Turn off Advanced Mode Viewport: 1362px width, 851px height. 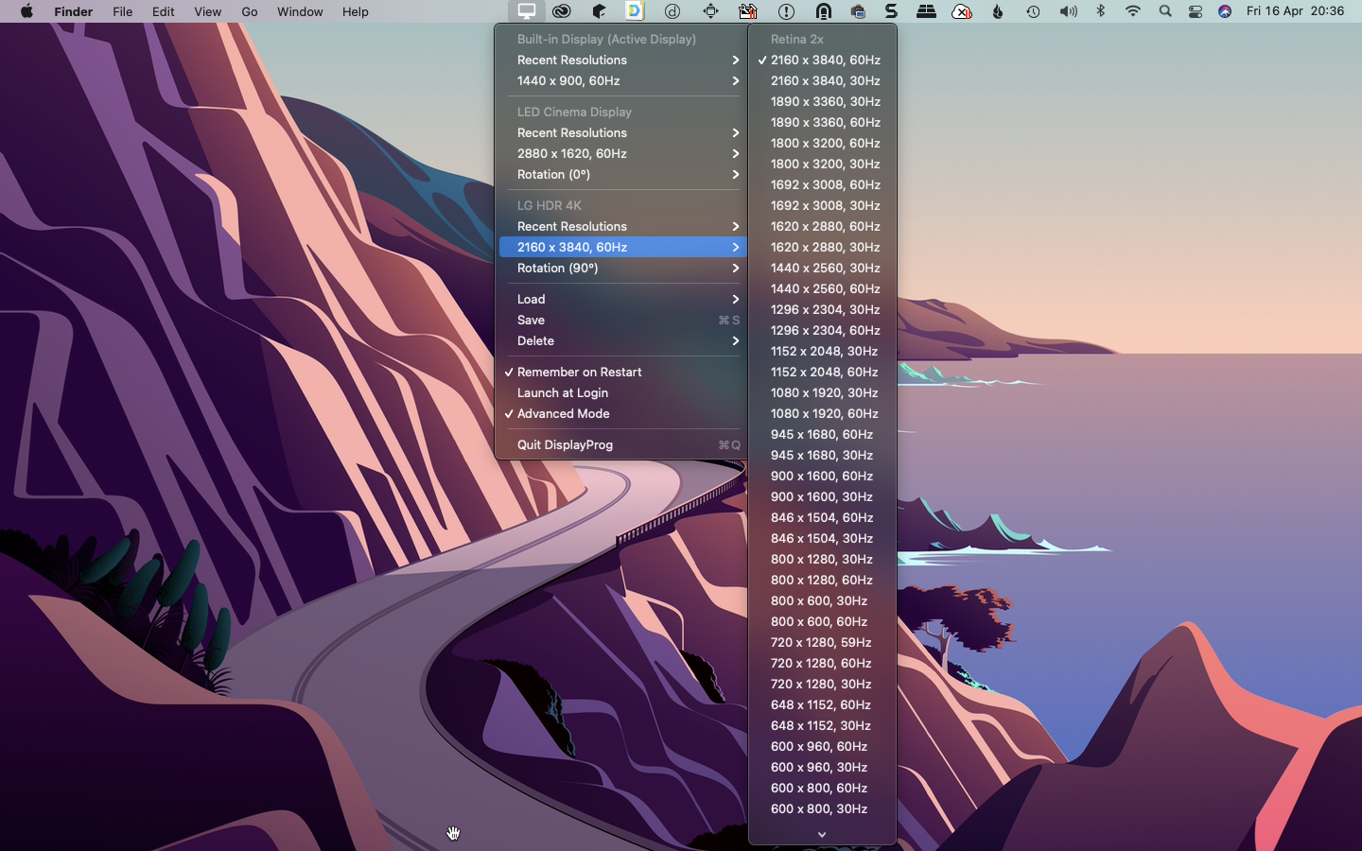[x=563, y=413]
